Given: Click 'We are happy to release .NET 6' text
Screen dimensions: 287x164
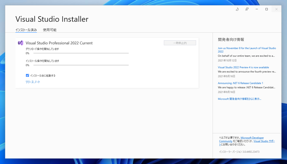Looking at the screenshot, I should click(247, 88).
